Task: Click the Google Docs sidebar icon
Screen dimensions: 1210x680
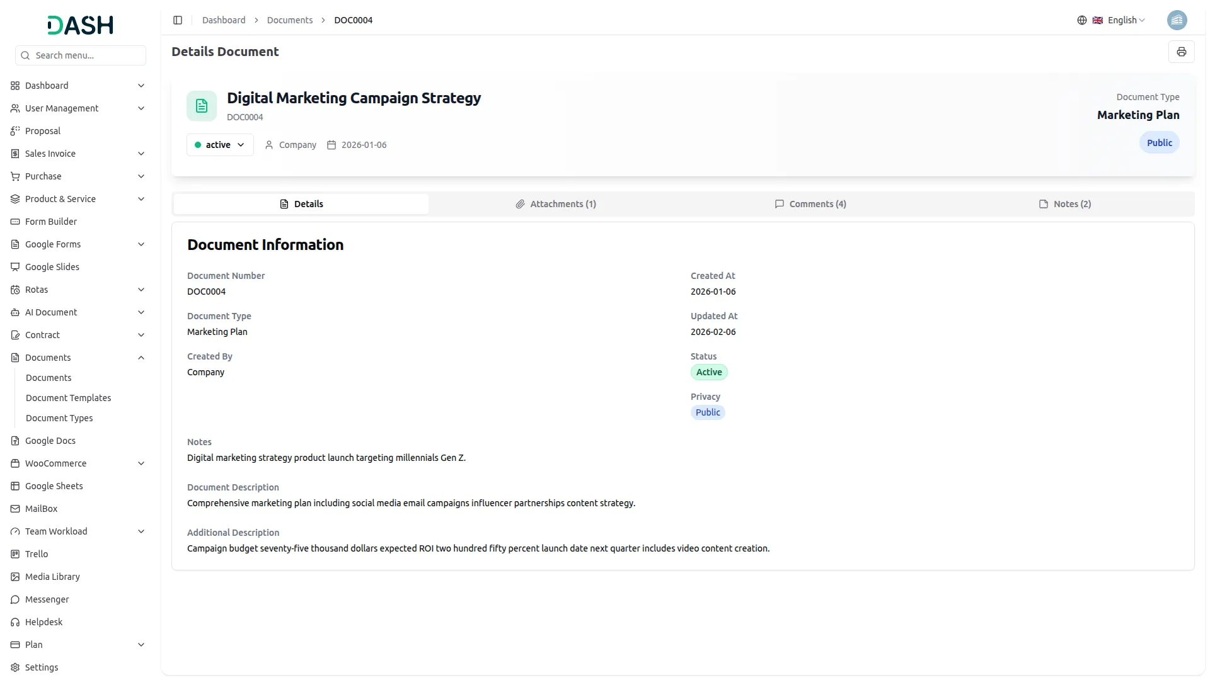Action: pos(15,441)
